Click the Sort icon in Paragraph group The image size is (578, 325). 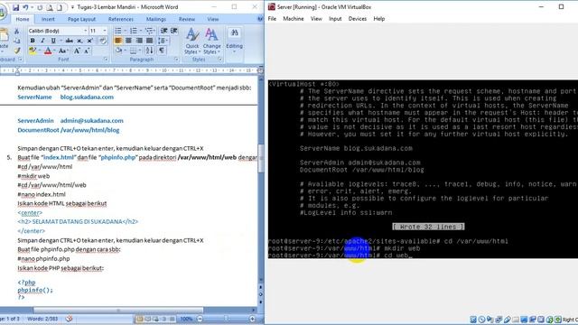[149, 51]
